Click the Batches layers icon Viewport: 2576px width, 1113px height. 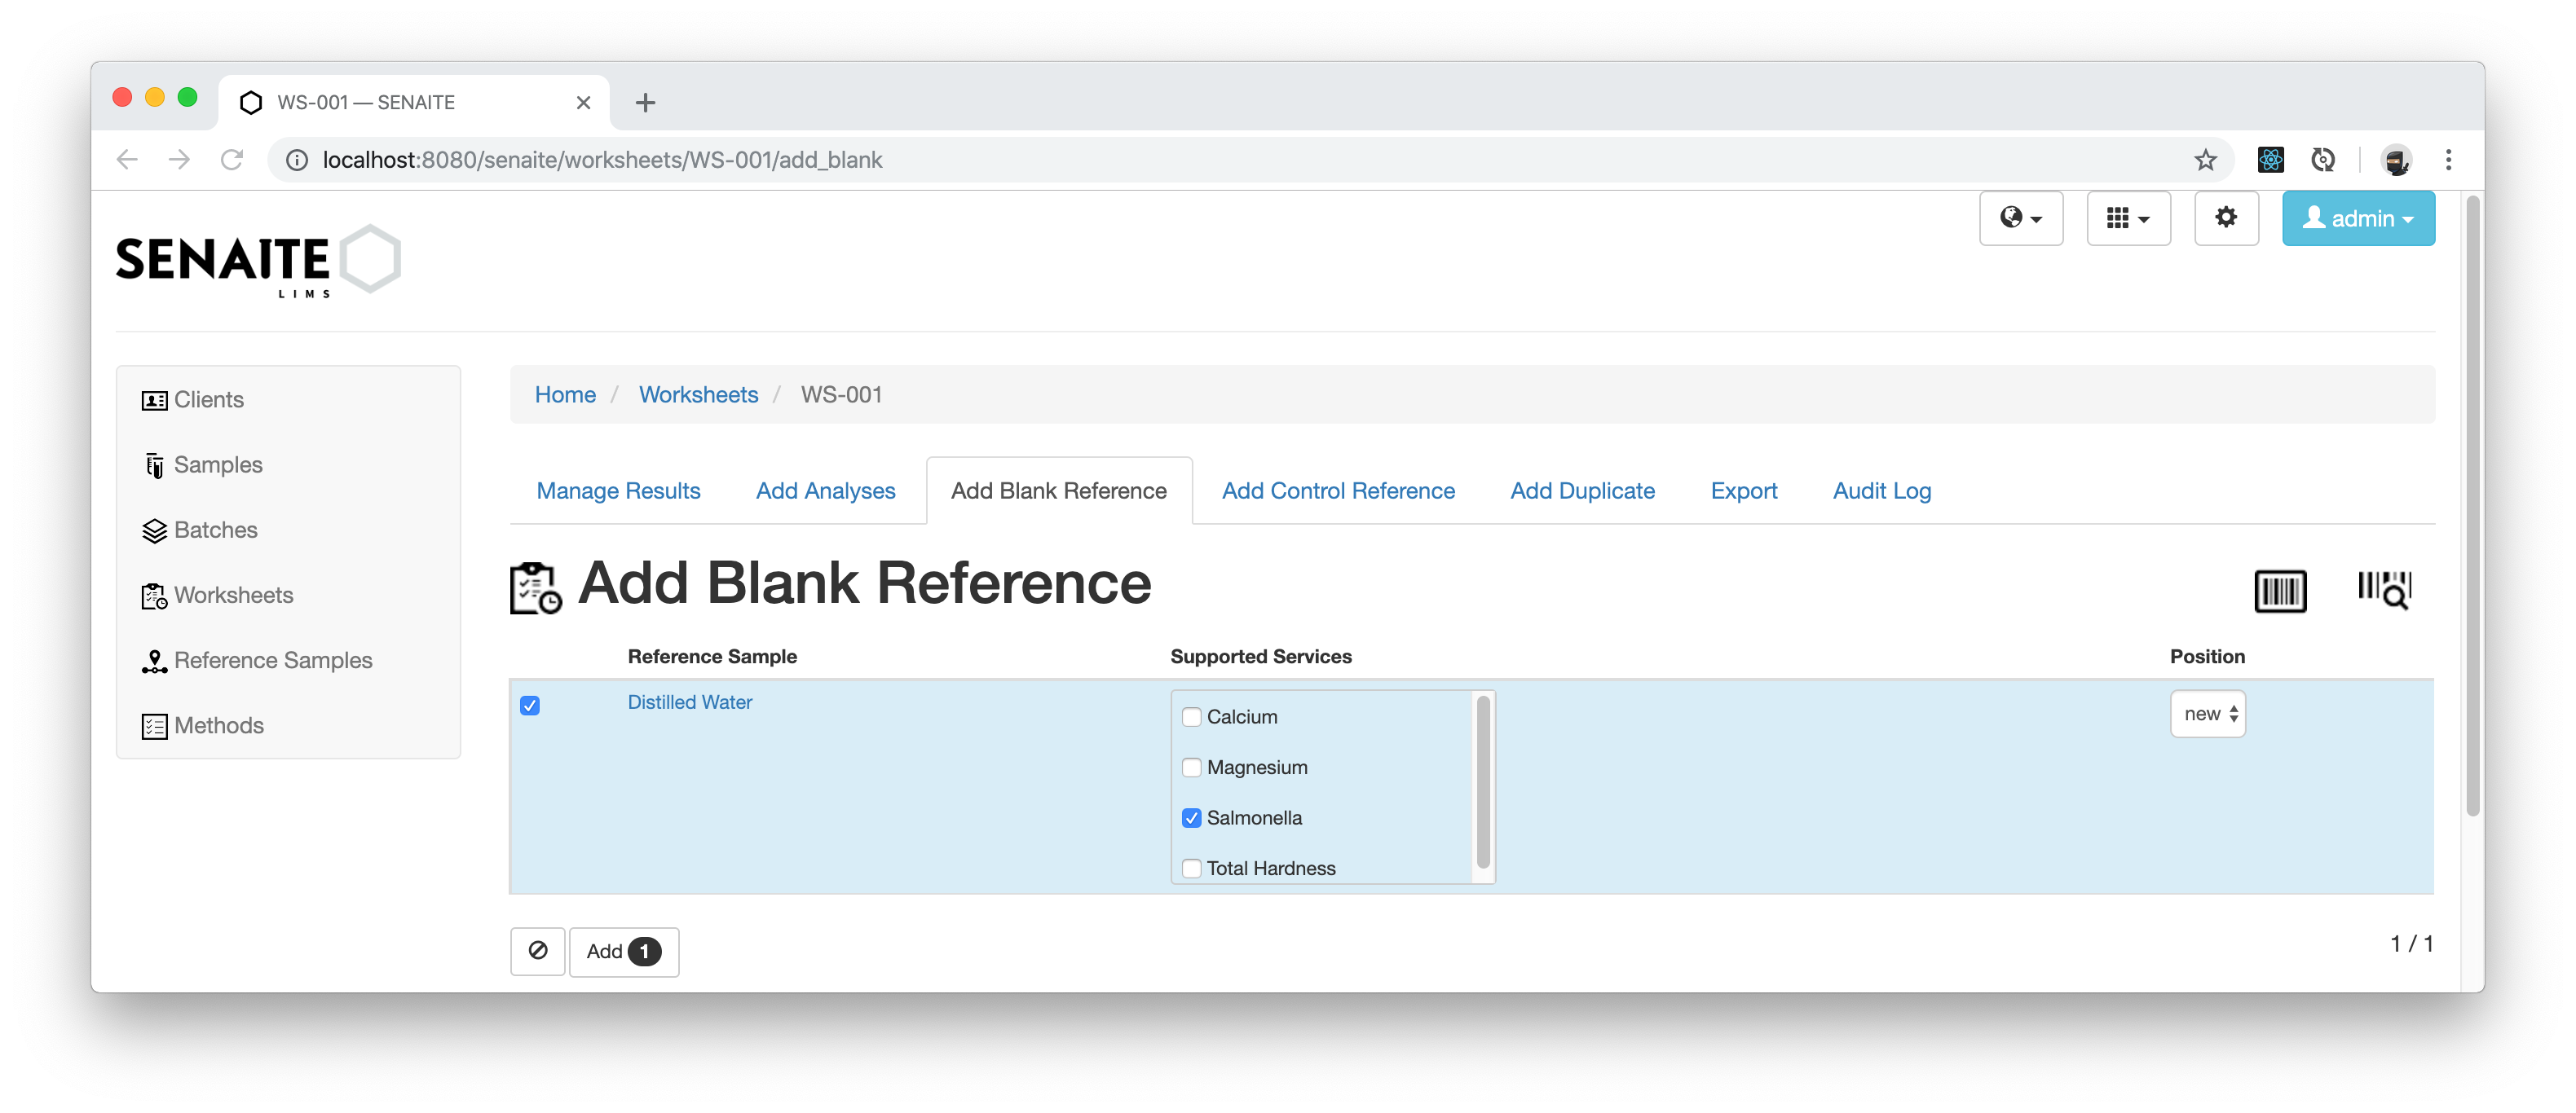pyautogui.click(x=154, y=530)
